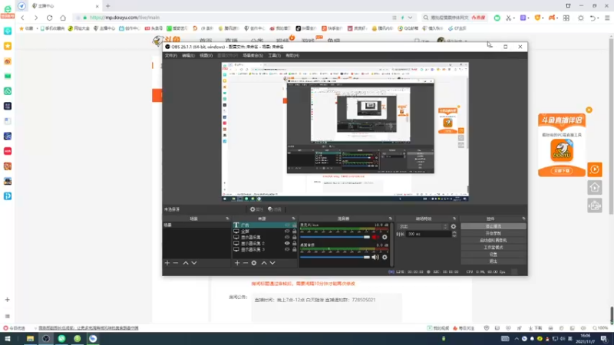Add a new scene with the plus icon in Scenes panel

[x=167, y=263]
